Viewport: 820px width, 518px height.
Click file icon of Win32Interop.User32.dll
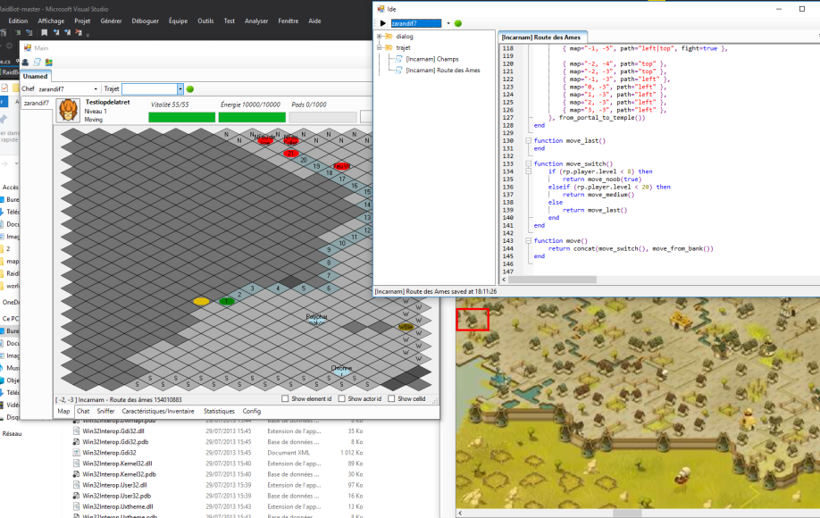click(x=77, y=485)
